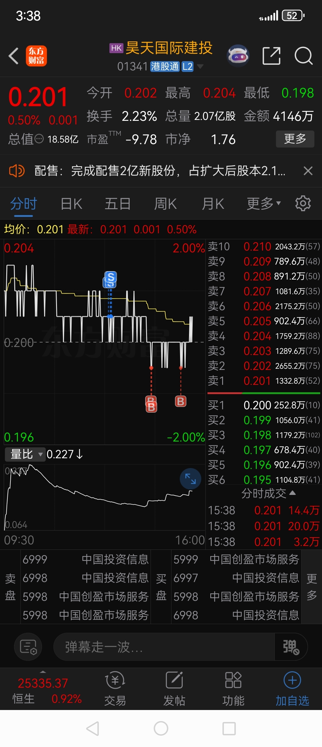Tap 更多 button in quote stats
This screenshot has width=322, height=747.
(x=295, y=139)
